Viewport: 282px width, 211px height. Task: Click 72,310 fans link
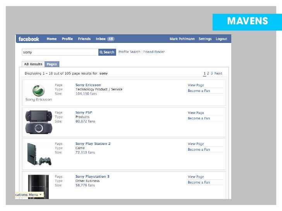click(x=85, y=153)
